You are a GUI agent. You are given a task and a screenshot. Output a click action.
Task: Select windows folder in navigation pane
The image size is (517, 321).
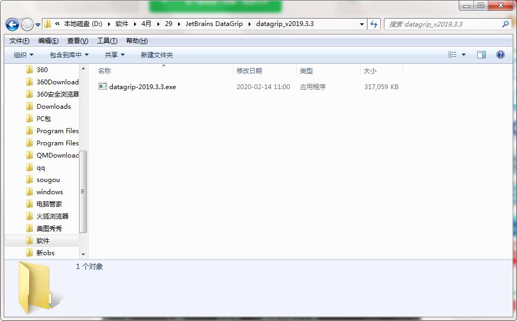[49, 192]
